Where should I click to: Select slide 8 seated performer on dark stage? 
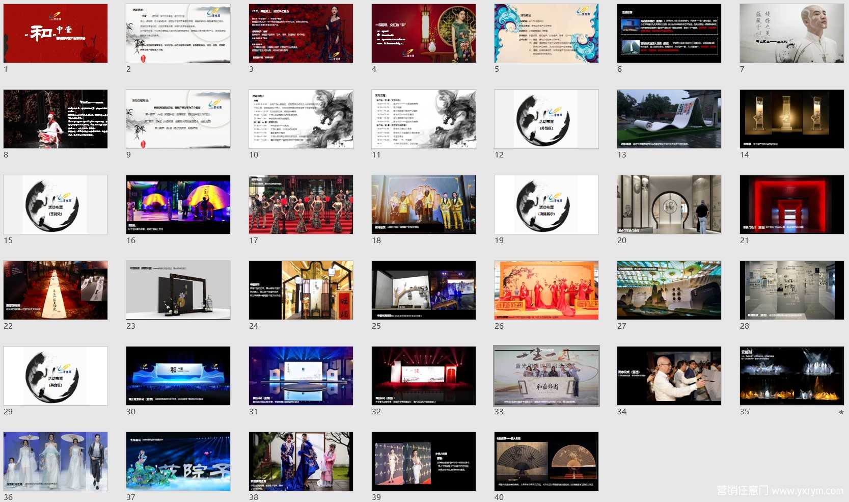coord(56,119)
